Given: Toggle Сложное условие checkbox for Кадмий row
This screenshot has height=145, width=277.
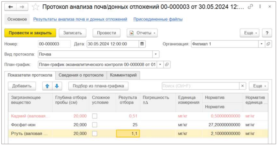Looking at the screenshot, I should [95, 116].
